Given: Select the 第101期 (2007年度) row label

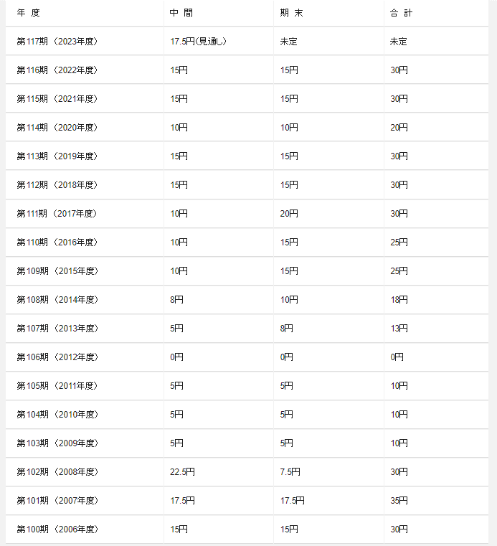Looking at the screenshot, I should click(x=57, y=501).
